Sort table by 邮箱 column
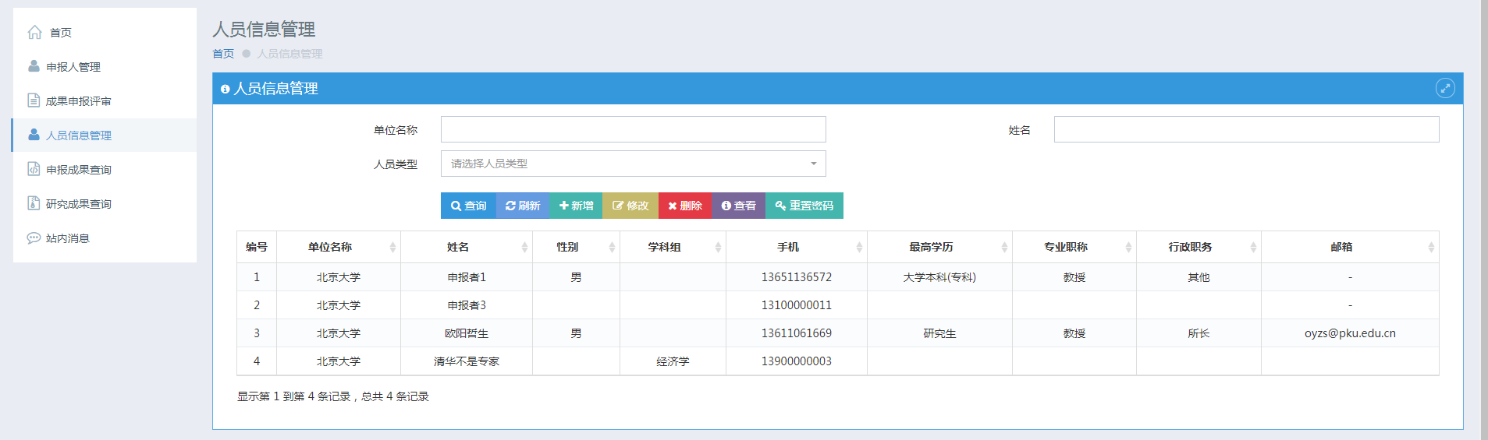1488x440 pixels. pyautogui.click(x=1350, y=247)
